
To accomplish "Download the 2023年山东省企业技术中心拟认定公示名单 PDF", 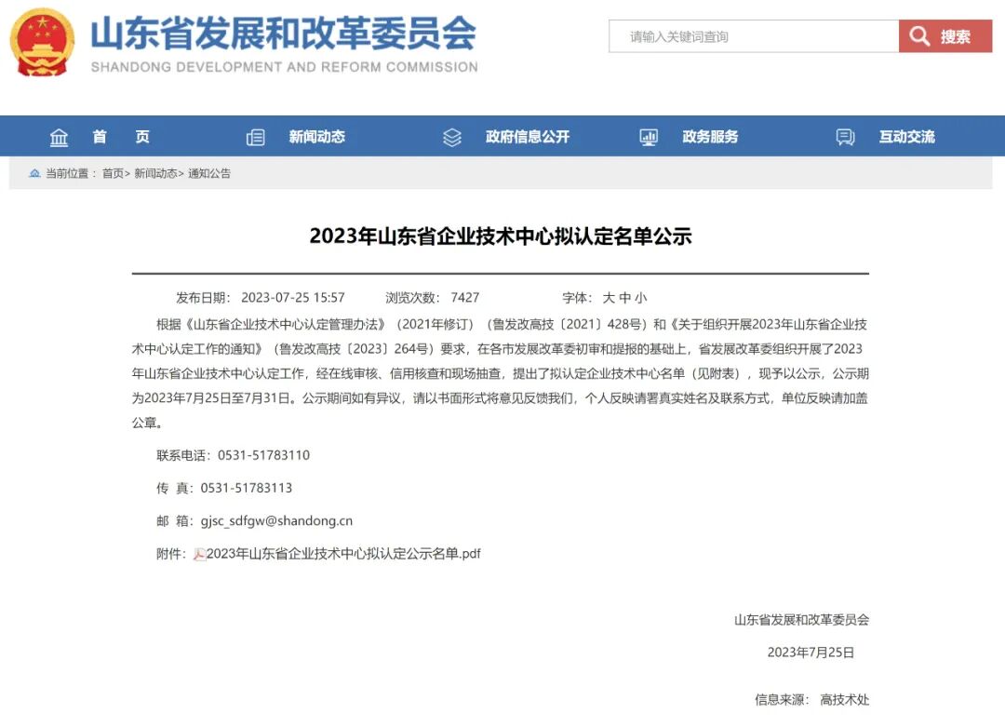I will click(344, 553).
